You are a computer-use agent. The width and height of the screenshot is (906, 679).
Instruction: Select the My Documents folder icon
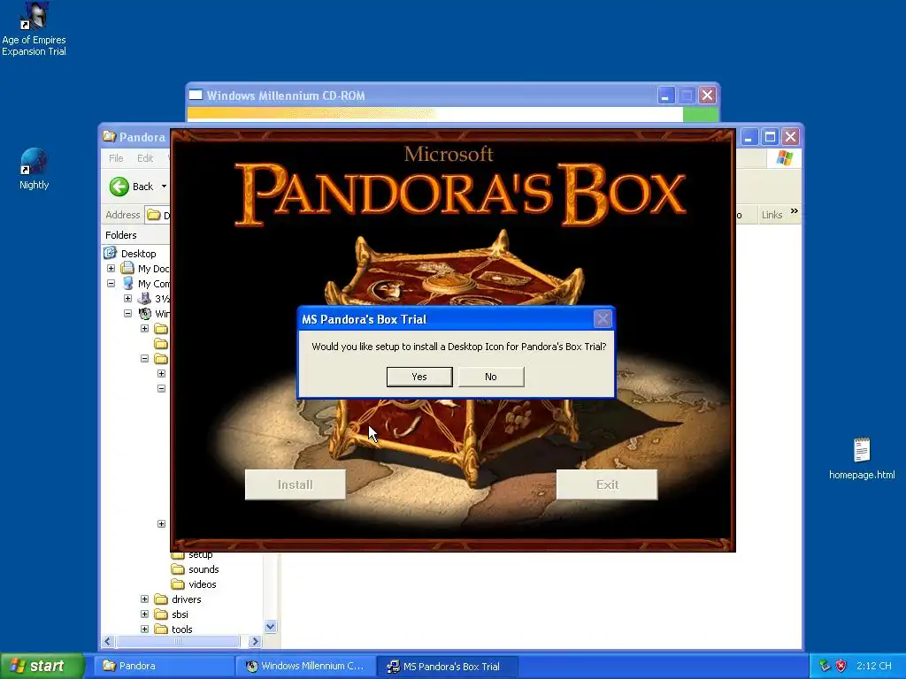coord(127,269)
